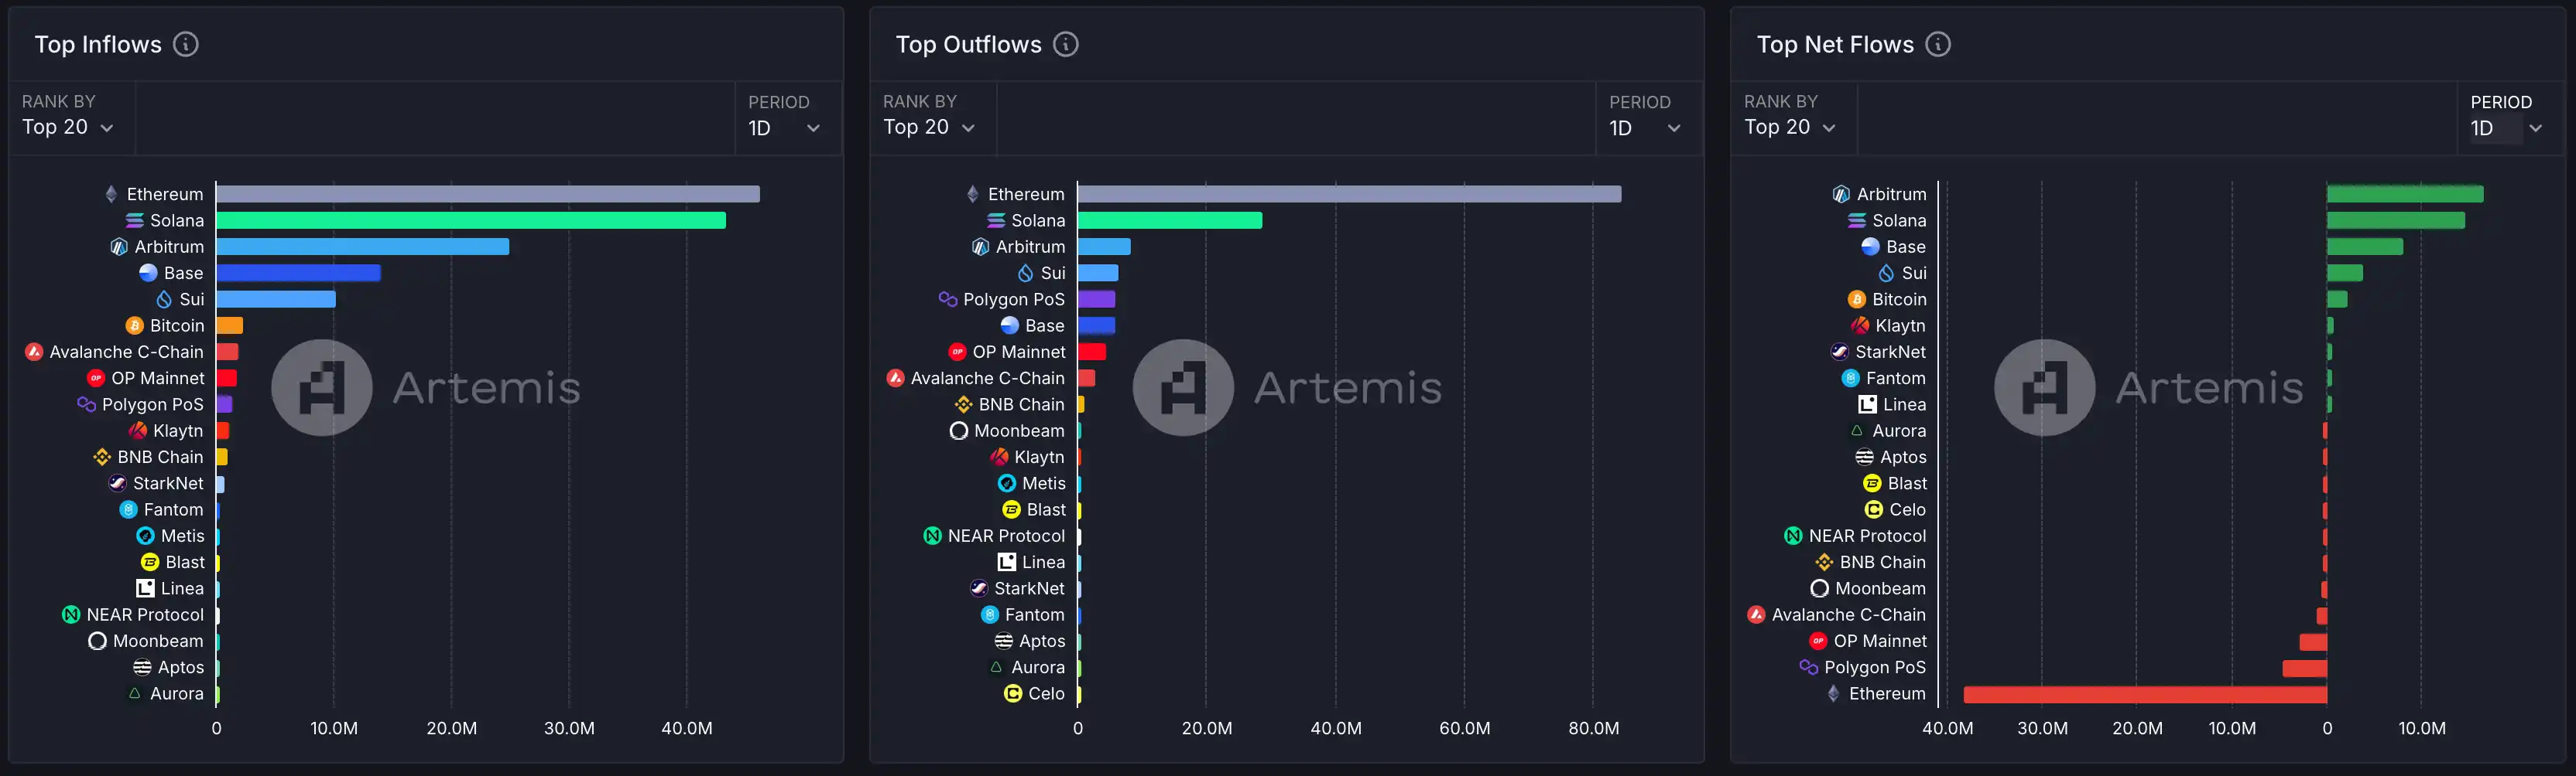Click the Avalanche icon in Top Net Flows
Image resolution: width=2576 pixels, height=776 pixels.
[1756, 615]
